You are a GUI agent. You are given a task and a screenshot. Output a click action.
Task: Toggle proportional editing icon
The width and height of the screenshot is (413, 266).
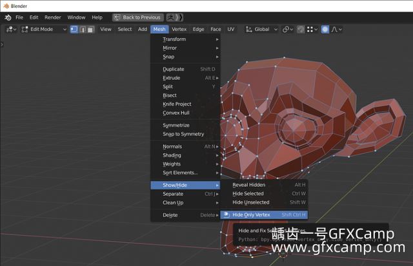325,30
